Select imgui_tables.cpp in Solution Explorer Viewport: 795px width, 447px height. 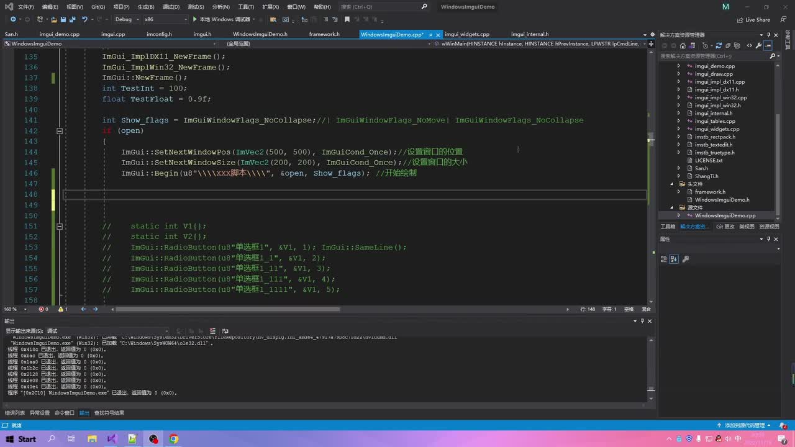pyautogui.click(x=715, y=121)
